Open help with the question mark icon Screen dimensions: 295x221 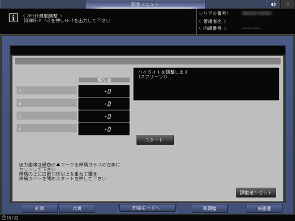288,4
